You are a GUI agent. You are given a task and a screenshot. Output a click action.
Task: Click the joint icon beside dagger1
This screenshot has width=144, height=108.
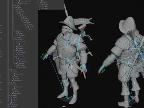[12, 96]
